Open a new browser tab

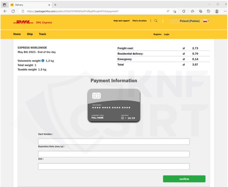tap(55, 5)
